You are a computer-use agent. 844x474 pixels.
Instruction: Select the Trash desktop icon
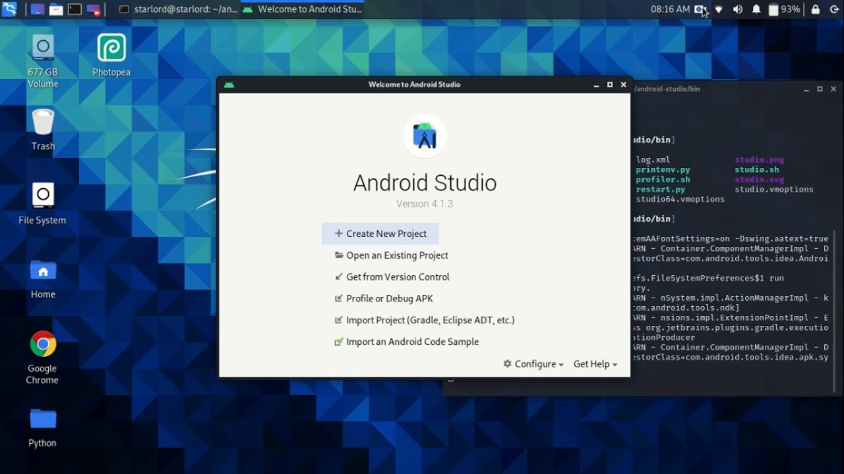(43, 130)
